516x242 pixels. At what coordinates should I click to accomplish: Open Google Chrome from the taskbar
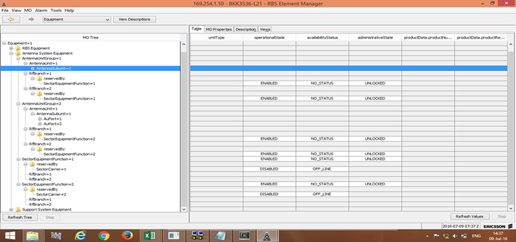104,236
